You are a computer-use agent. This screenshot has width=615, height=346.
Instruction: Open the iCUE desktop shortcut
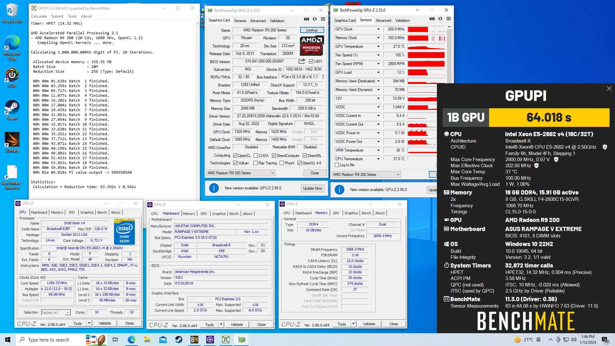[x=12, y=78]
